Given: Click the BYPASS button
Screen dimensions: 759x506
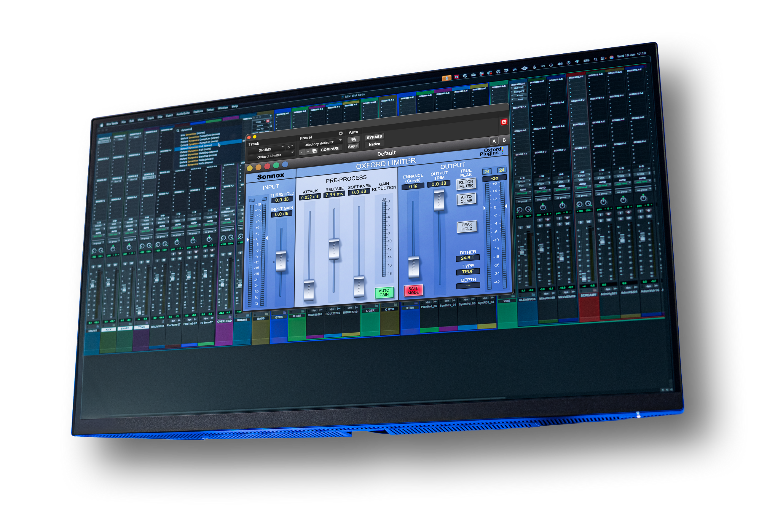Looking at the screenshot, I should coord(374,137).
